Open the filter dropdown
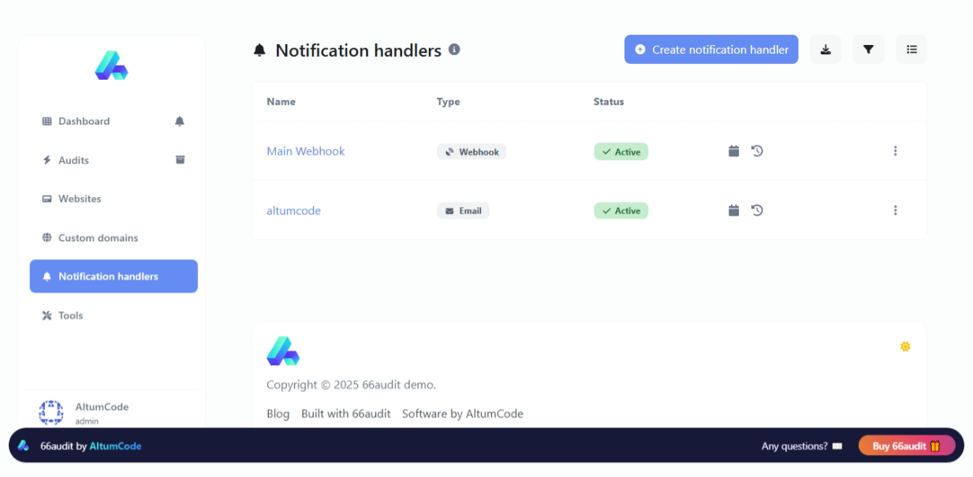 pos(868,50)
